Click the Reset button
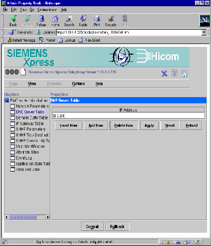 [x=170, y=126]
